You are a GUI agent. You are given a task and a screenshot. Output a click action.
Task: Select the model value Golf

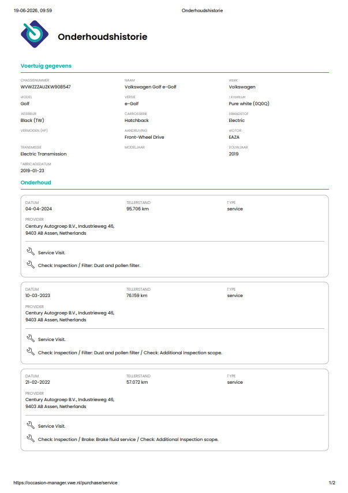[25, 103]
